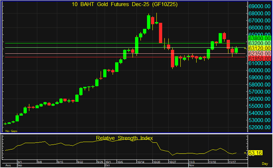Click the 69000.00 price axis label
Viewport: 273px width, 168px height.
point(260,6)
